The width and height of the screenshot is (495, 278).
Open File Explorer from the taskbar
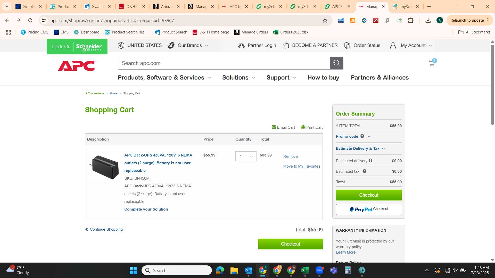(234, 270)
